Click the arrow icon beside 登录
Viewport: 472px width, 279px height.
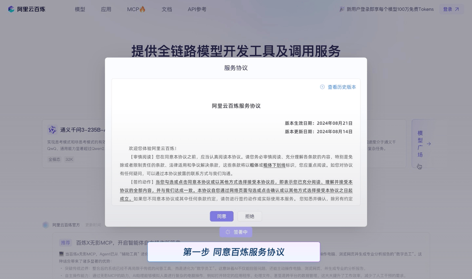pos(457,9)
